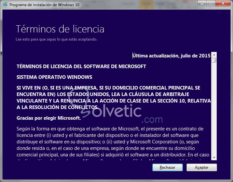
Task: Minimize the Windows 10 setup window
Action: (202, 4)
